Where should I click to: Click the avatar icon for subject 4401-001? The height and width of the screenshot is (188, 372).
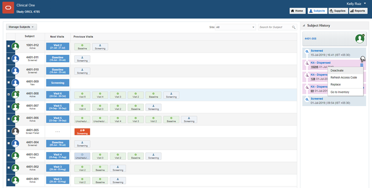tap(15, 180)
